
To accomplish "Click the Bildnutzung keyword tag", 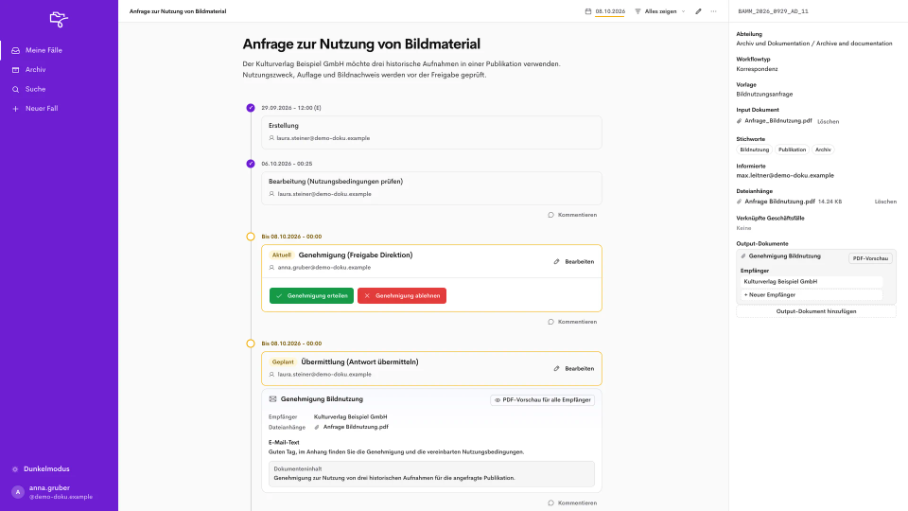I will coord(755,150).
